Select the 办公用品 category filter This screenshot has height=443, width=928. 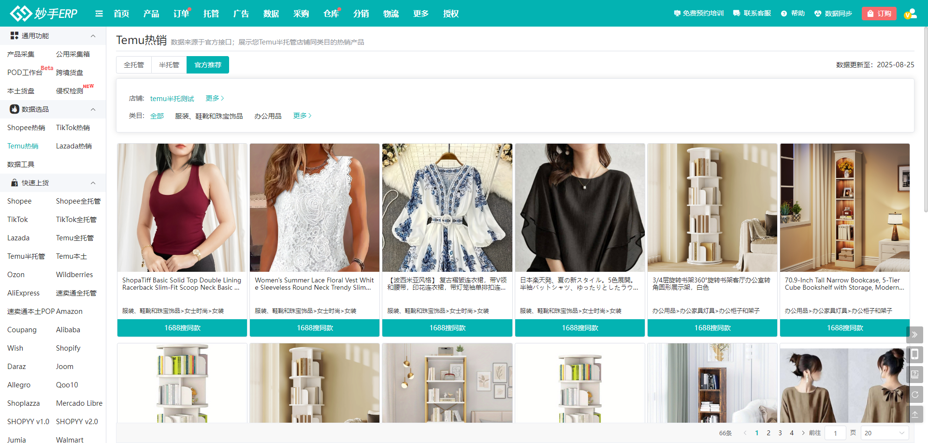pyautogui.click(x=268, y=116)
